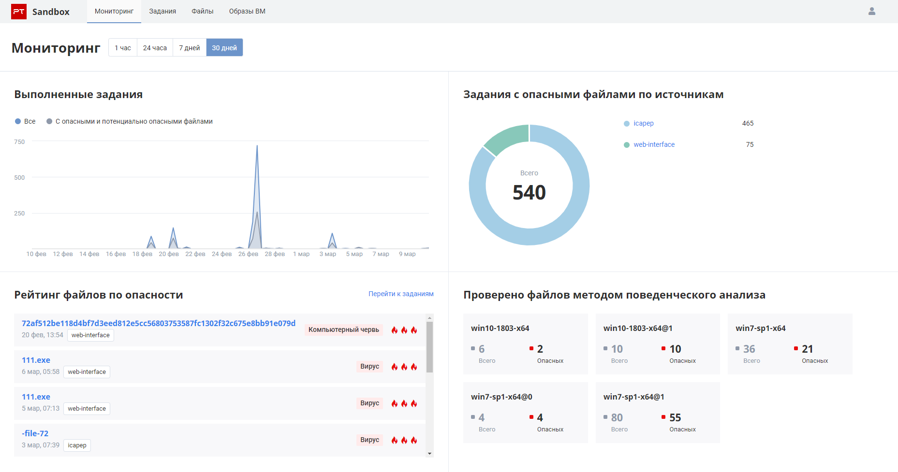Click flame danger icons for -file-72
The width and height of the screenshot is (898, 472).
(404, 440)
